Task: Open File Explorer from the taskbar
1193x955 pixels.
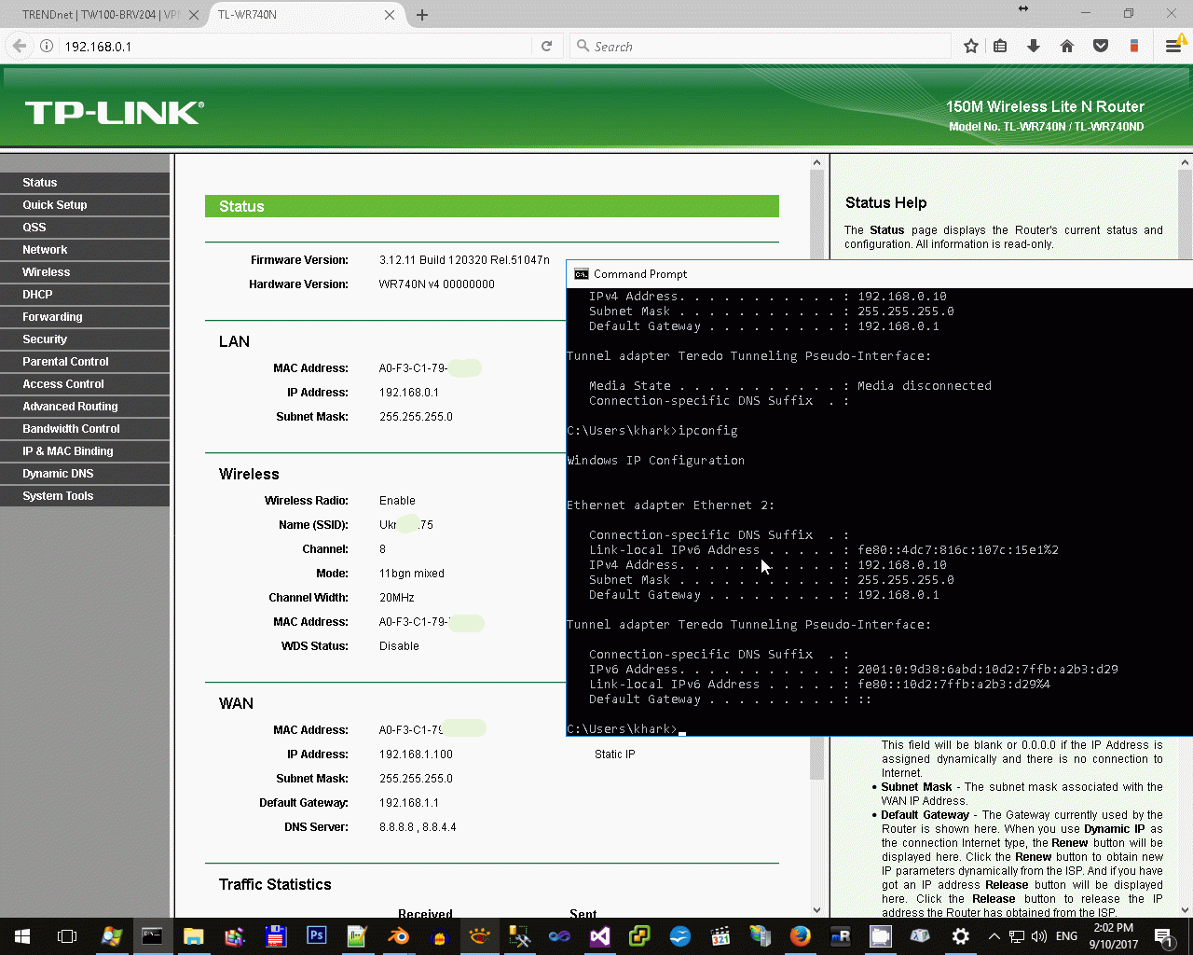Action: [x=193, y=936]
